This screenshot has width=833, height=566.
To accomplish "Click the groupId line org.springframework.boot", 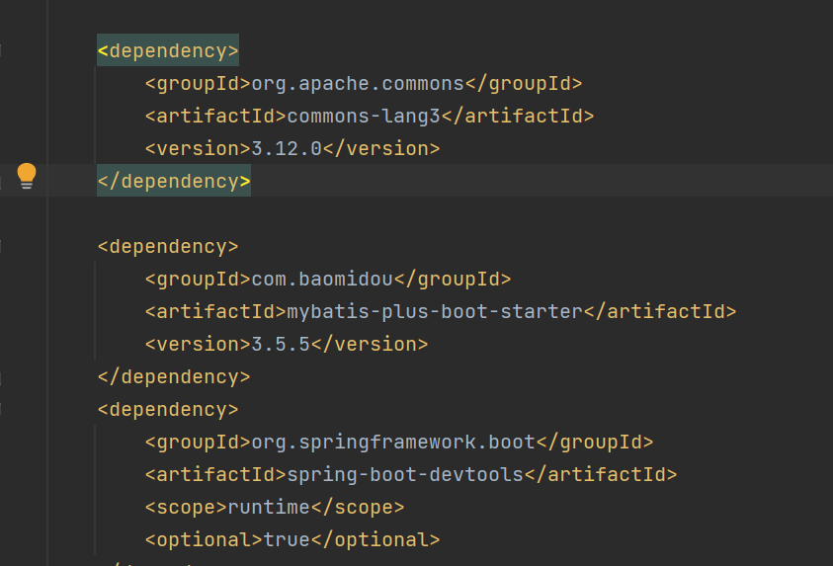I will (x=399, y=442).
